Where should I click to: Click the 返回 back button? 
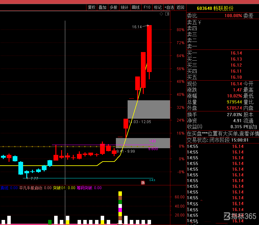coord(180,7)
